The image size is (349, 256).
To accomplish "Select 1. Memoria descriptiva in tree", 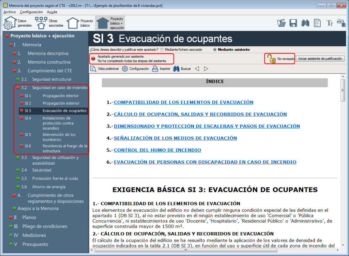I will click(x=48, y=54).
